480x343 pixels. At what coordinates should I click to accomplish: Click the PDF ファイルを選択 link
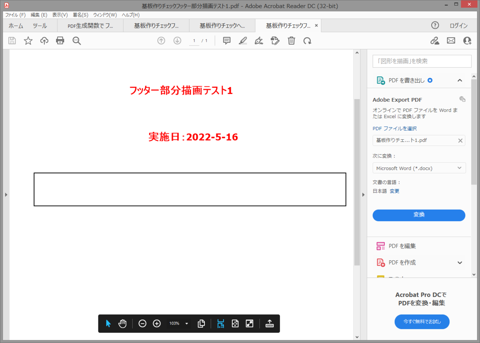coord(394,129)
